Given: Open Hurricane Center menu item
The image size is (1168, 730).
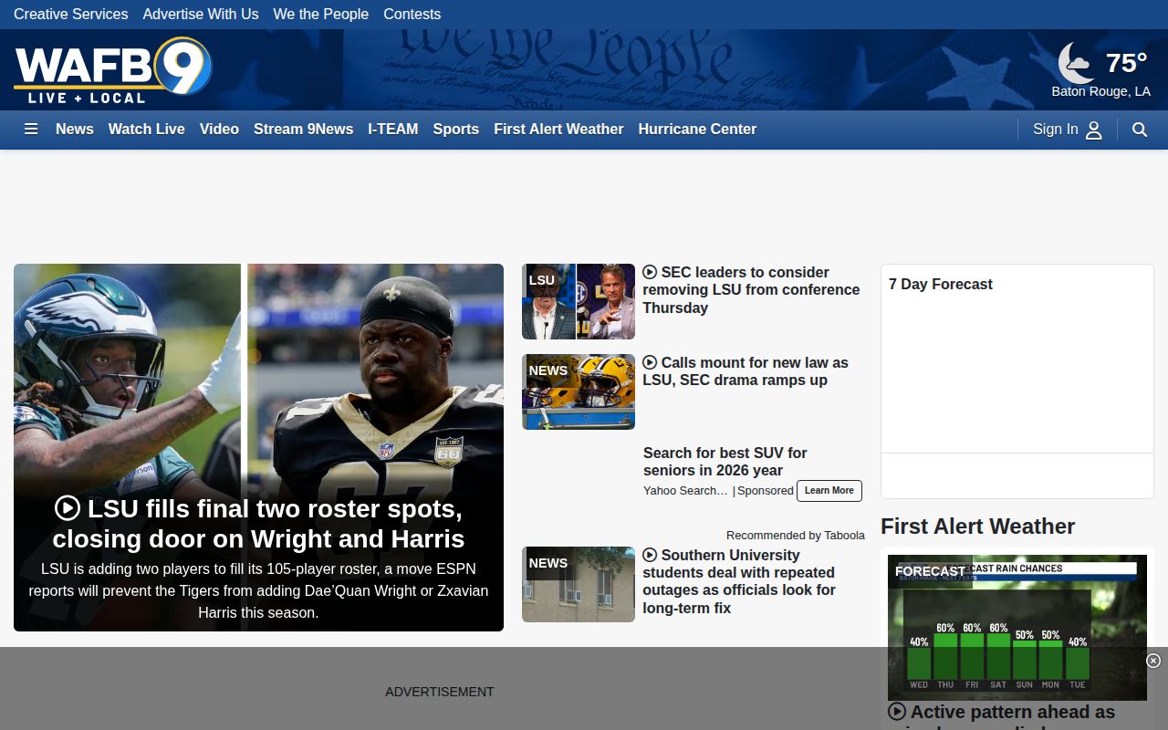Looking at the screenshot, I should pos(698,130).
